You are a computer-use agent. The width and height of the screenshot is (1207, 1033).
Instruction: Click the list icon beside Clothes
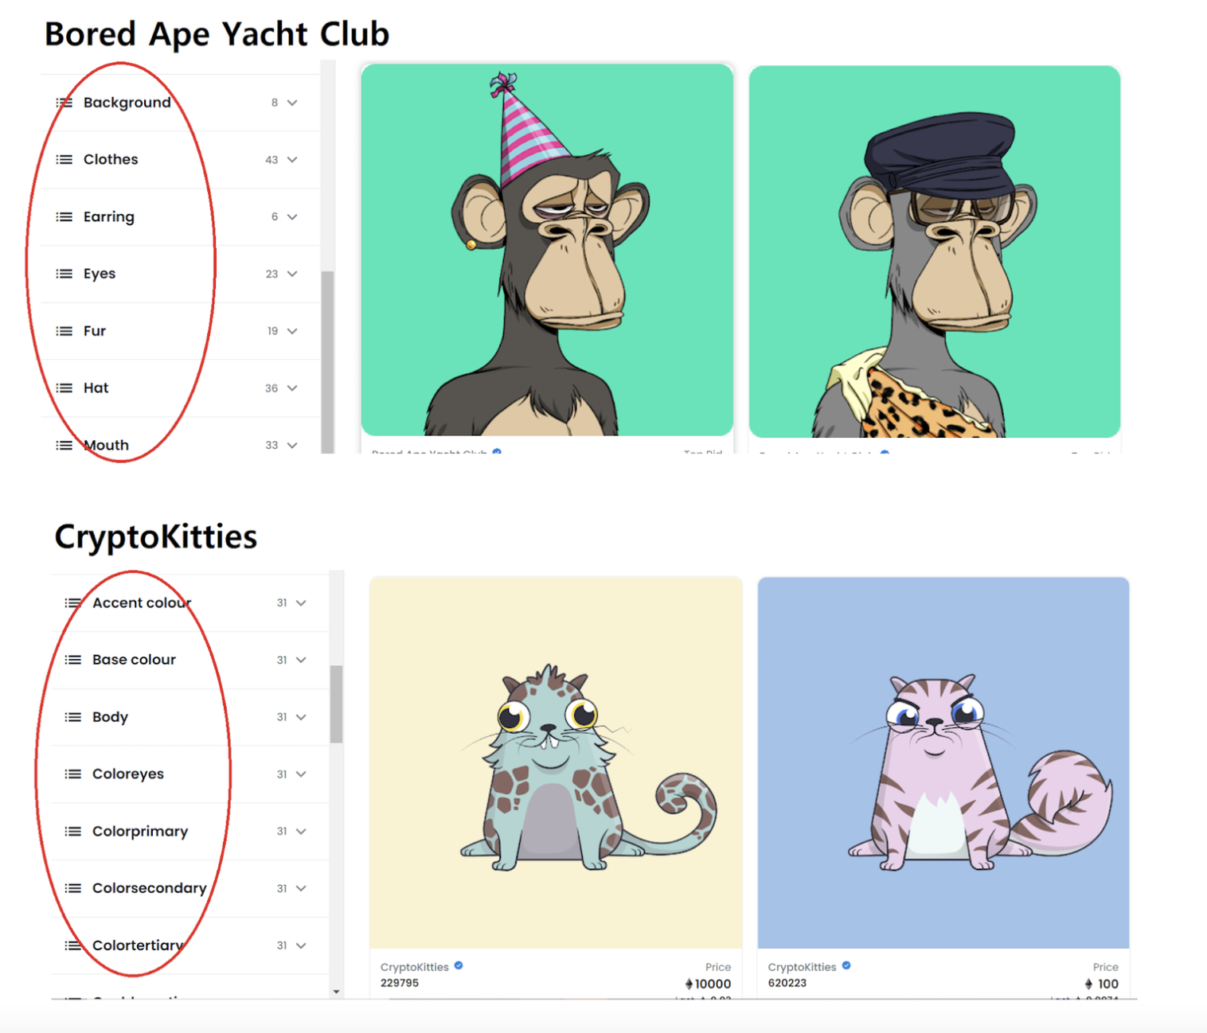pyautogui.click(x=64, y=160)
